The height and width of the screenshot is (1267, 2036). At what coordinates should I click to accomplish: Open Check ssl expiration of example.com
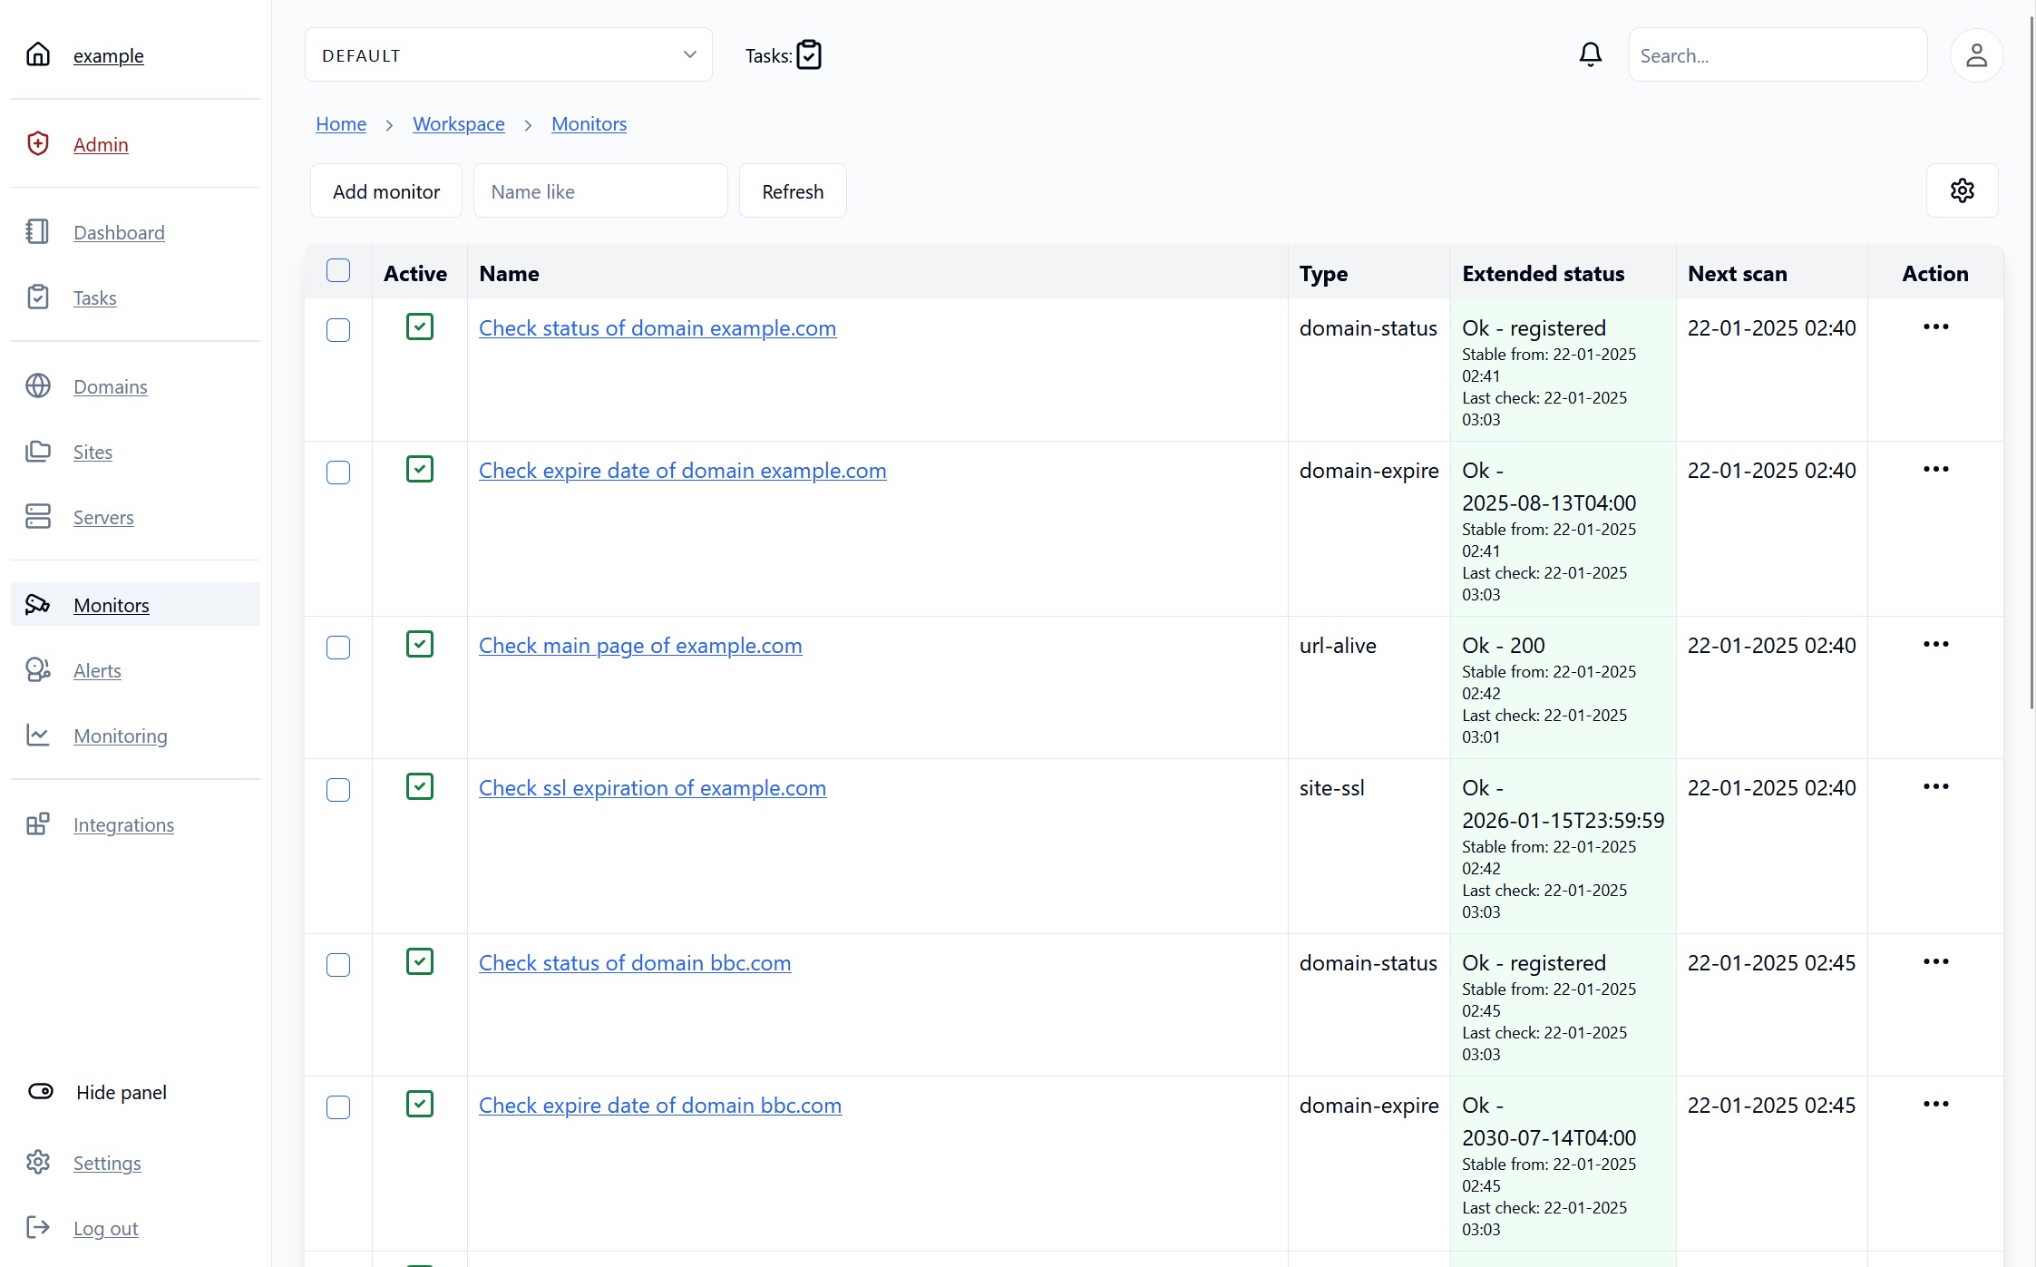pos(652,787)
